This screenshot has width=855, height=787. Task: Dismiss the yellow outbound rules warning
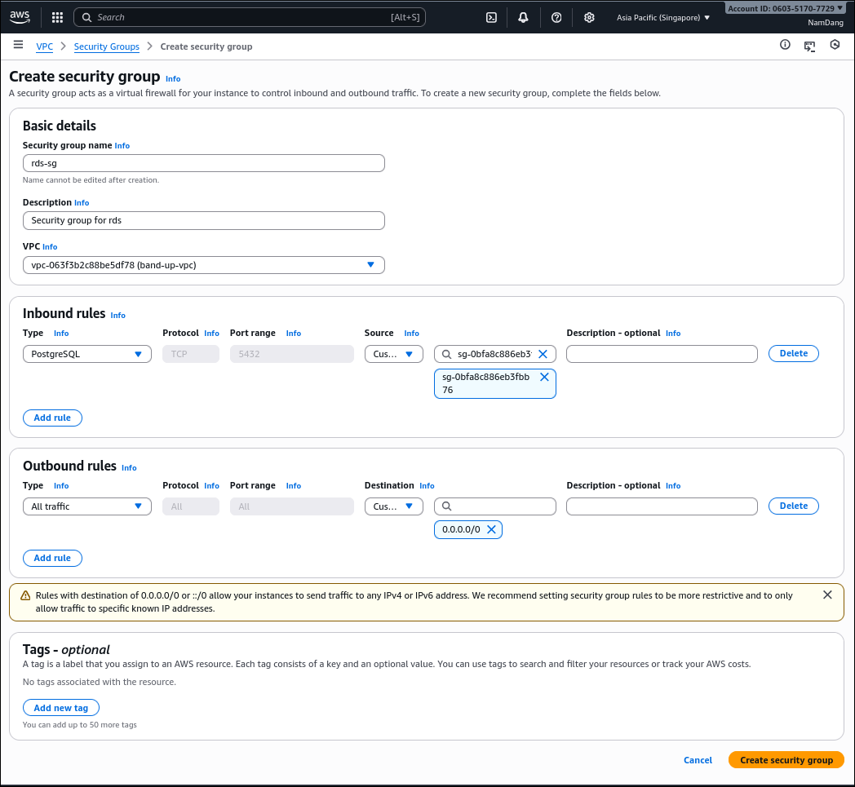(x=827, y=595)
